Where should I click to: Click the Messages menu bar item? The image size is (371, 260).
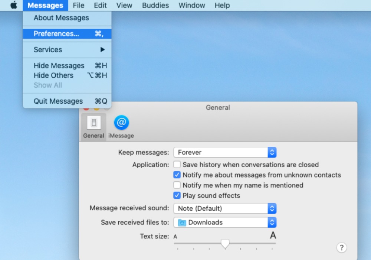pos(45,5)
